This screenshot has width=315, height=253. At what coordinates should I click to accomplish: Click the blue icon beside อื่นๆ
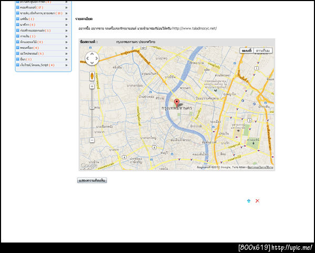point(18,59)
